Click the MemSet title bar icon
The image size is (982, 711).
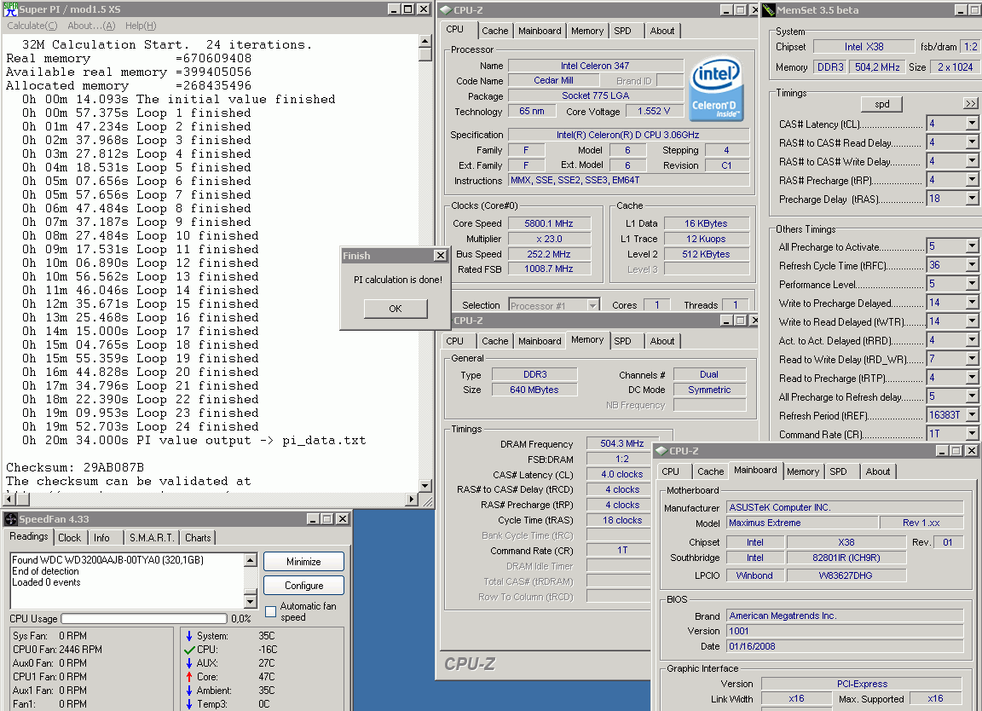[768, 10]
